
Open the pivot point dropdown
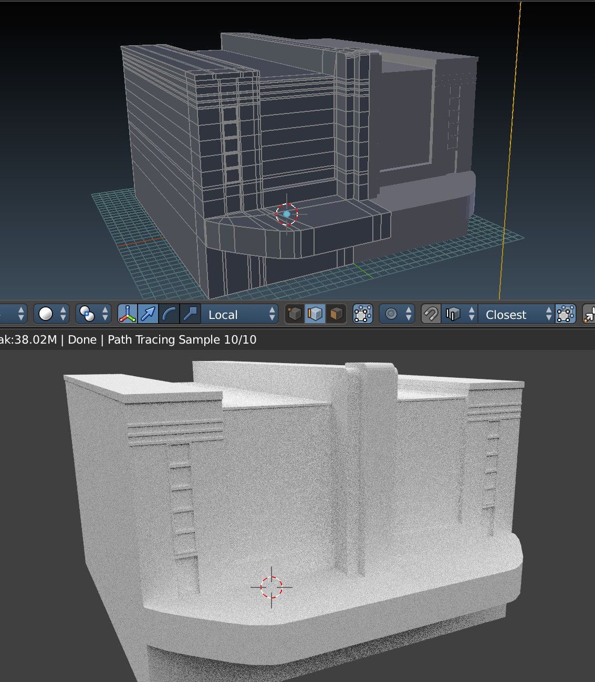(x=93, y=314)
